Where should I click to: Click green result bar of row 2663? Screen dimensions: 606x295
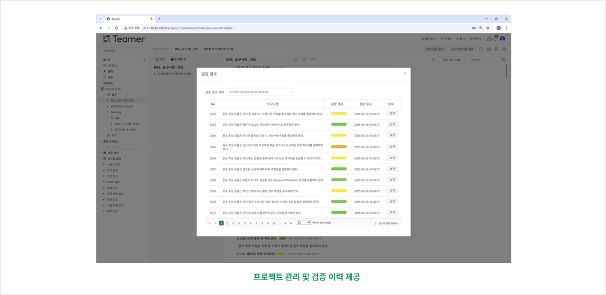339,124
